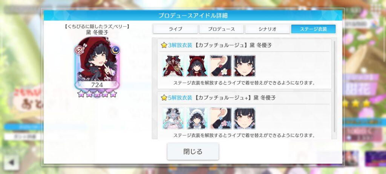
Task: Select the red hood headwear icon
Action: pyautogui.click(x=197, y=66)
